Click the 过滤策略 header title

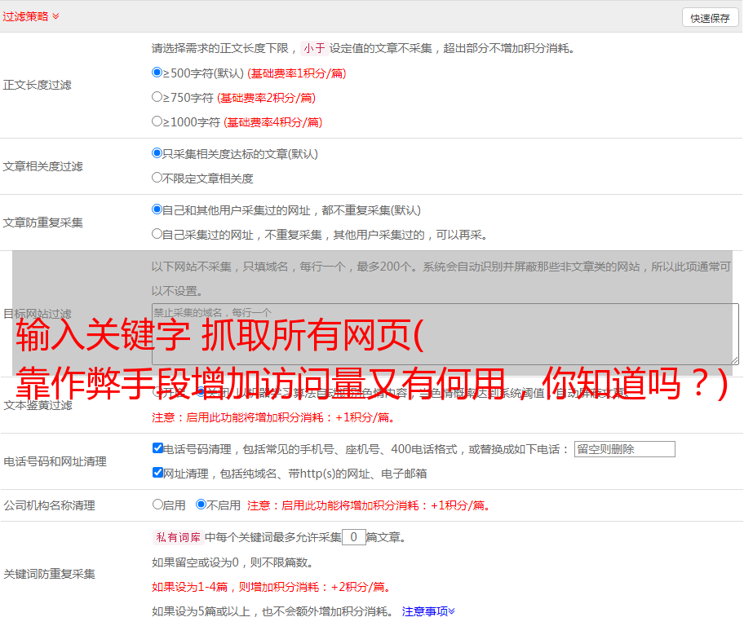point(25,17)
